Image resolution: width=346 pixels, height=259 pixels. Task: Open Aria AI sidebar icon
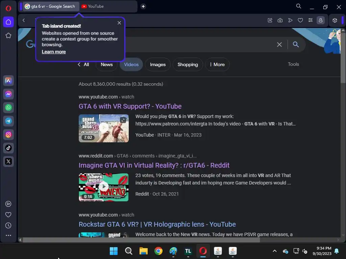pos(8,81)
